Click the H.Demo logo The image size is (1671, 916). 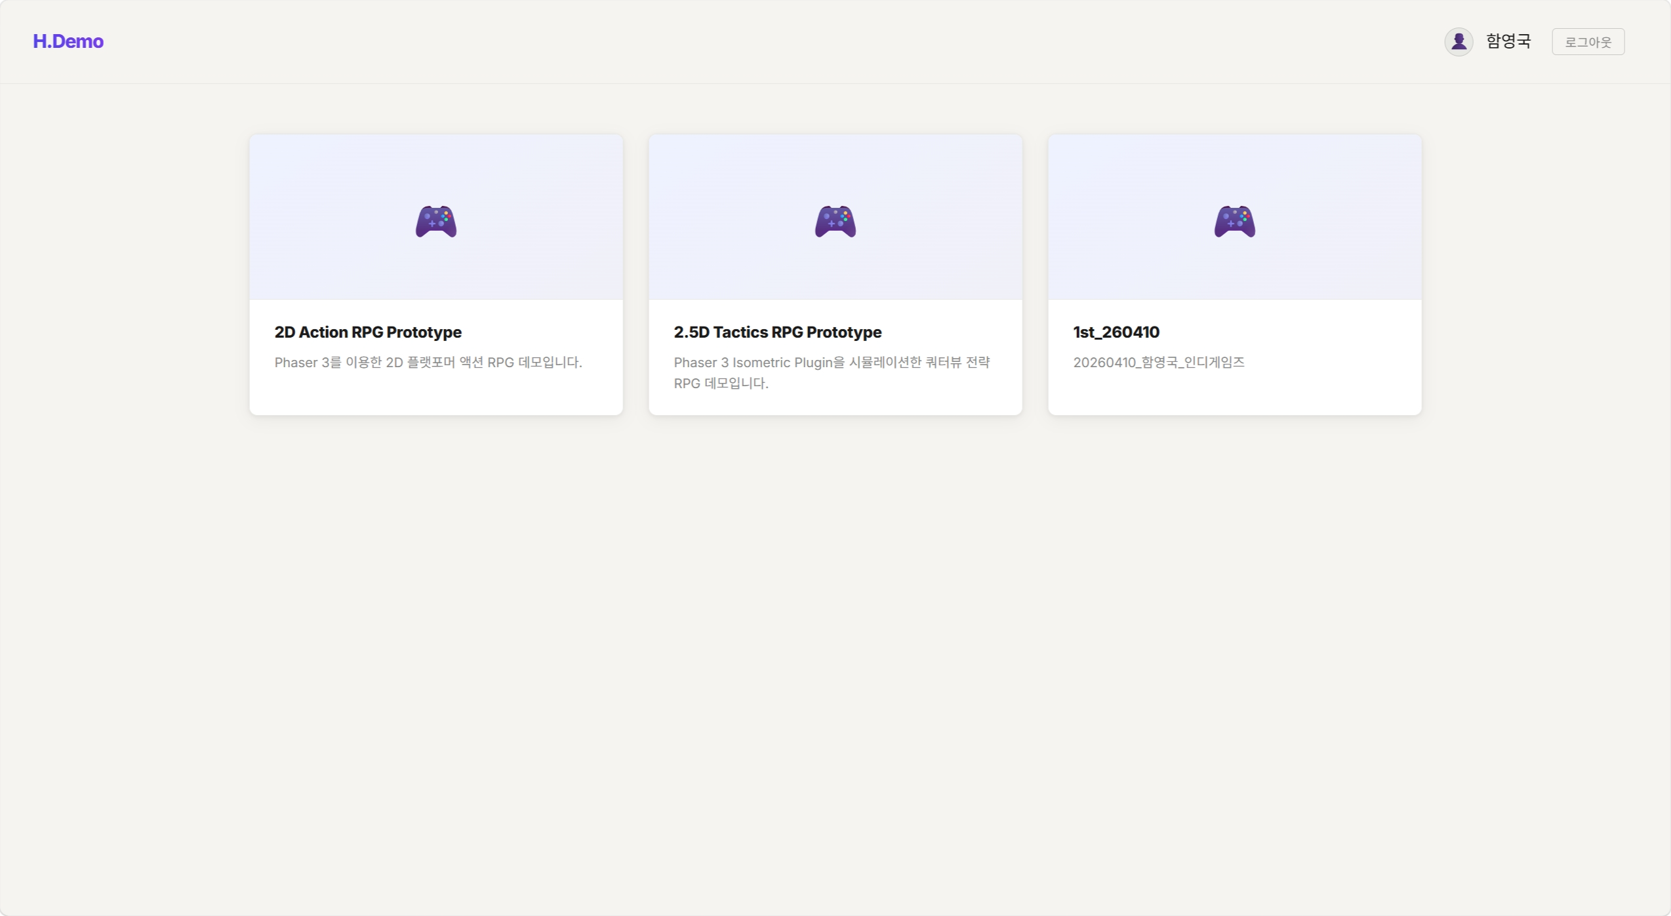[x=68, y=41]
